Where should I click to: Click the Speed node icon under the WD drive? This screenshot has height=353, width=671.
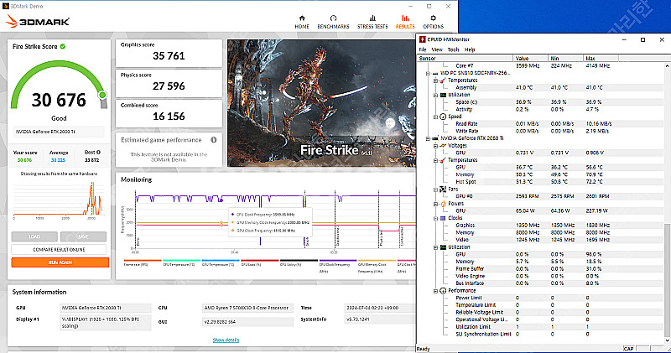(x=443, y=117)
